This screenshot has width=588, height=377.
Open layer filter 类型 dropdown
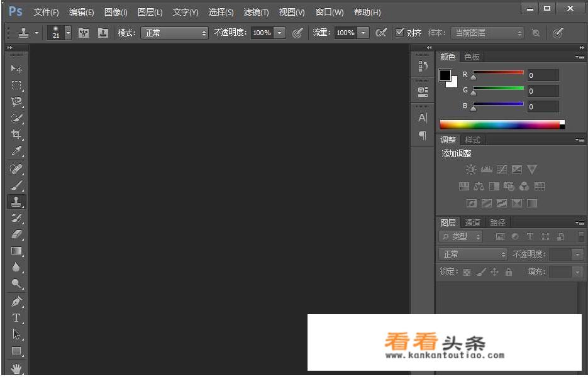point(461,236)
